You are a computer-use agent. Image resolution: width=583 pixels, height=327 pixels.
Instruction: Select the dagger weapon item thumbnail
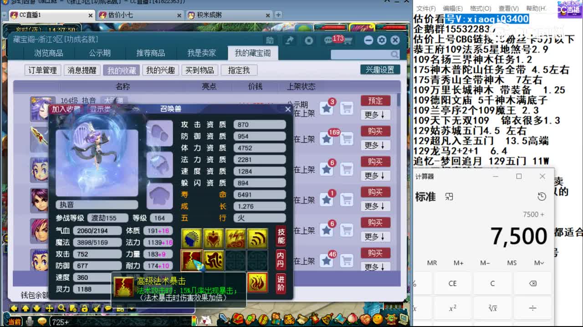(x=39, y=139)
